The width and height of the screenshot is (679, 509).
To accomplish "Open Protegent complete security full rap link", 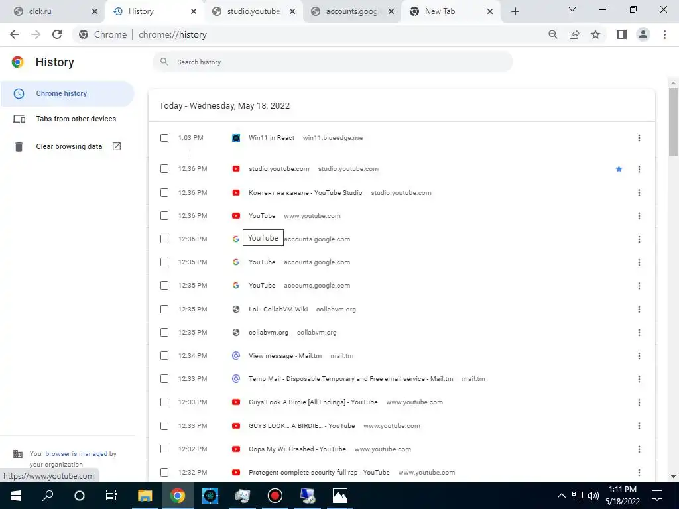I will coord(319,472).
